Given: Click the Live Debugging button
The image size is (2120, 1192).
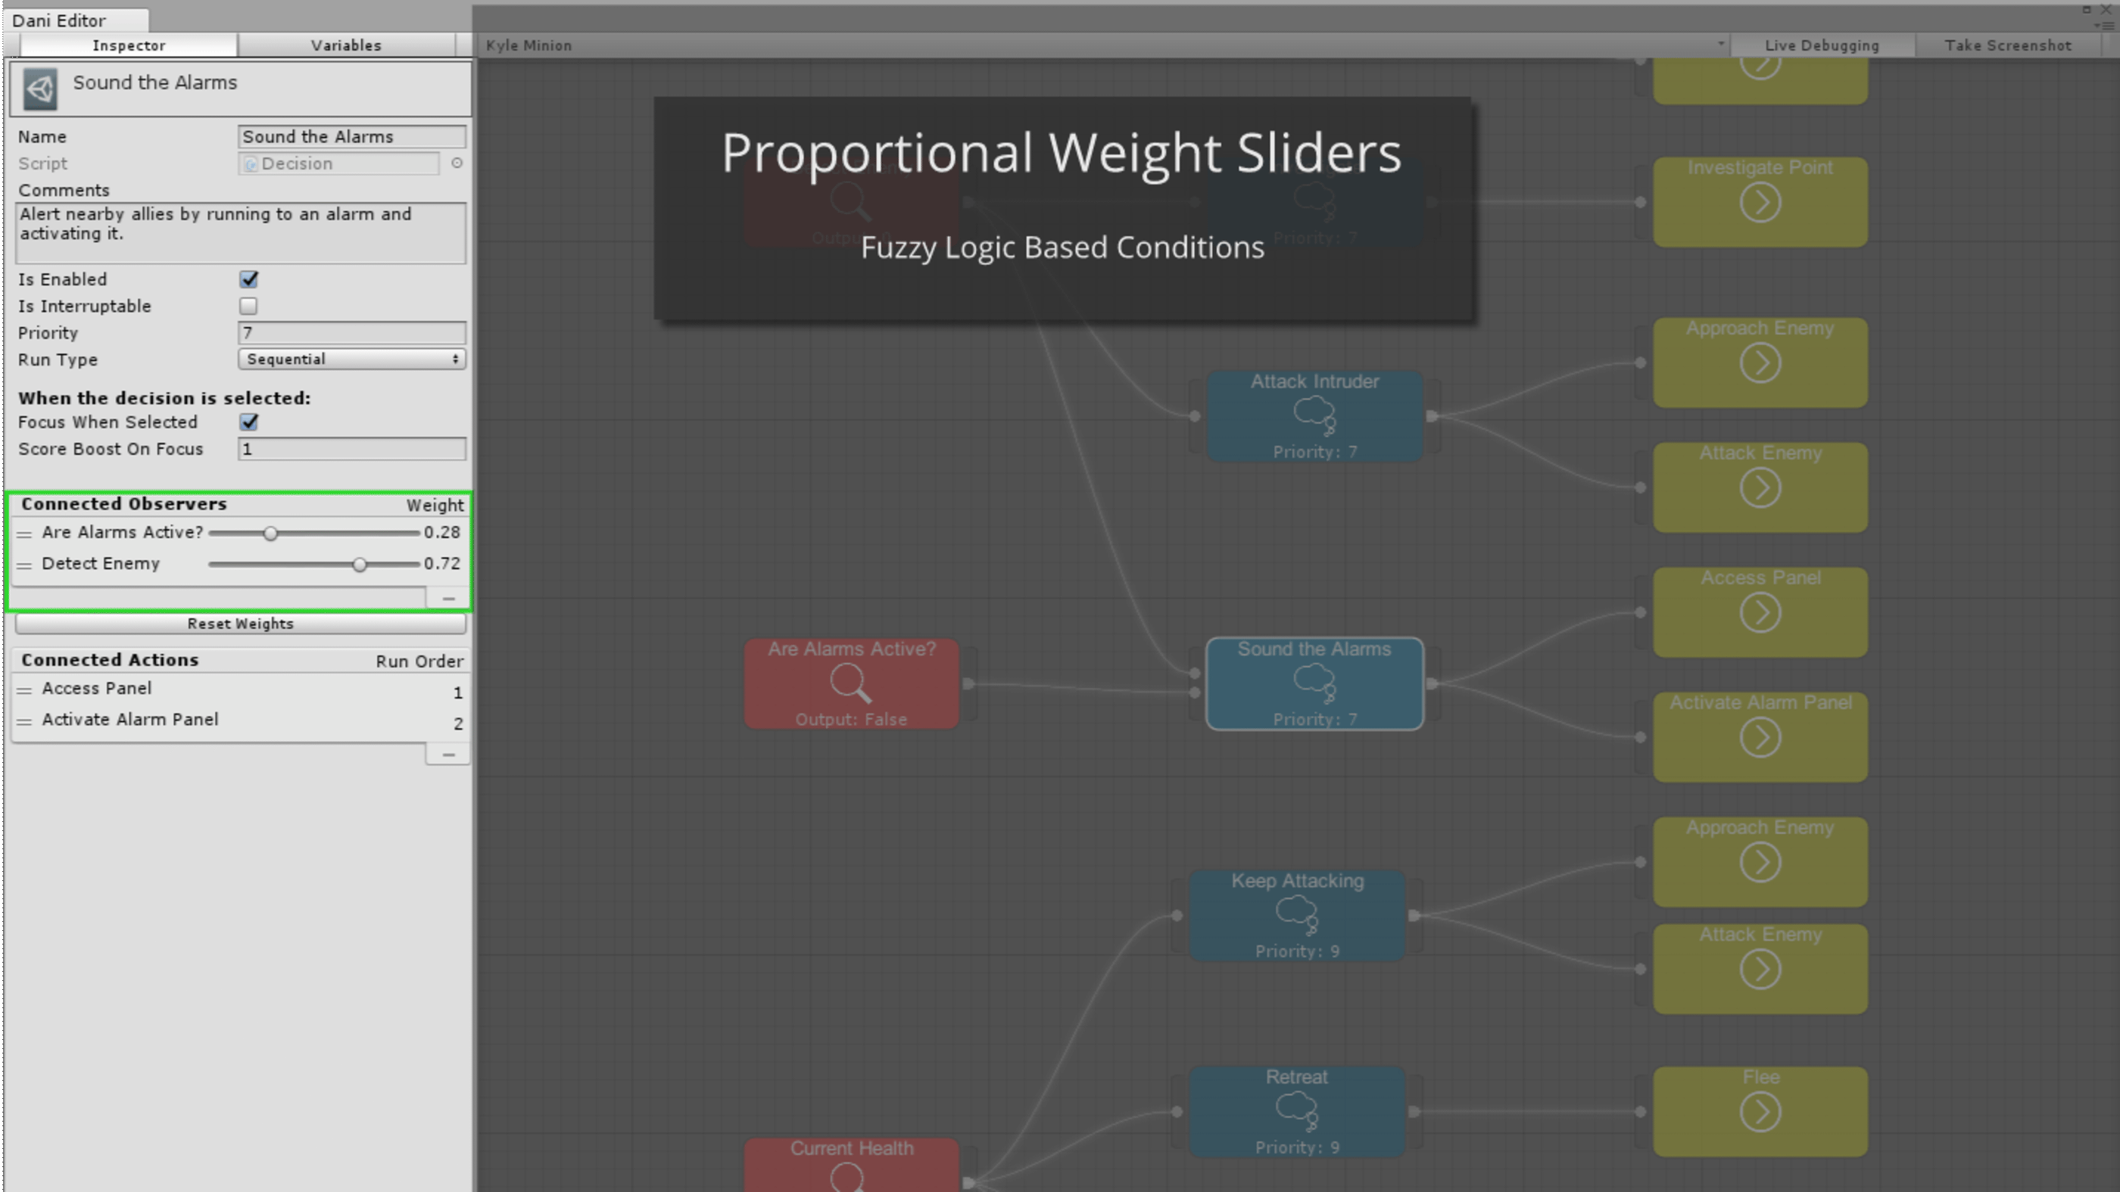Looking at the screenshot, I should [x=1822, y=45].
